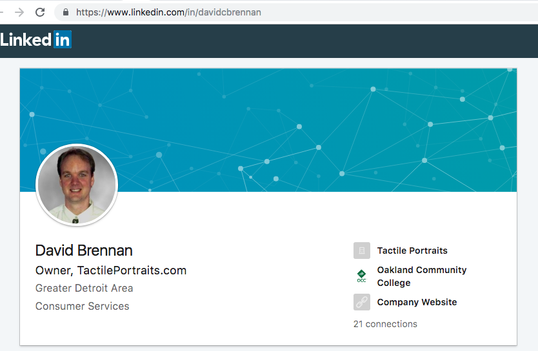Click the Consumer Services industry text
Image resolution: width=538 pixels, height=351 pixels.
(x=83, y=306)
